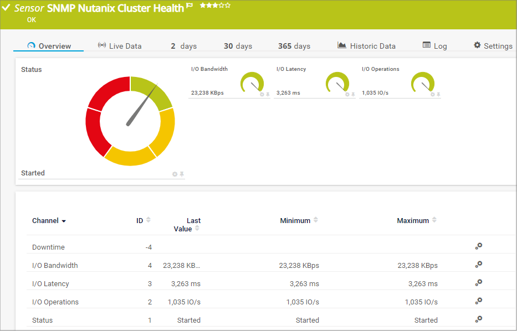Click the I/O Bandwidth small gauge dial
The image size is (517, 331).
252,83
